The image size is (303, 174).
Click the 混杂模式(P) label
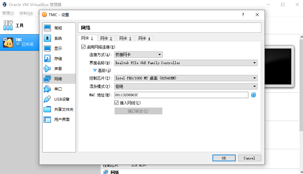100,86
